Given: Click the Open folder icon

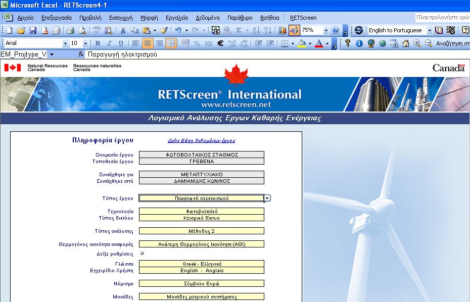Looking at the screenshot, I should pos(21,30).
